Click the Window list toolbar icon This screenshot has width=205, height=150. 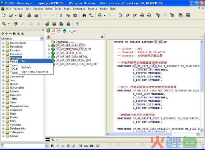(181, 15)
